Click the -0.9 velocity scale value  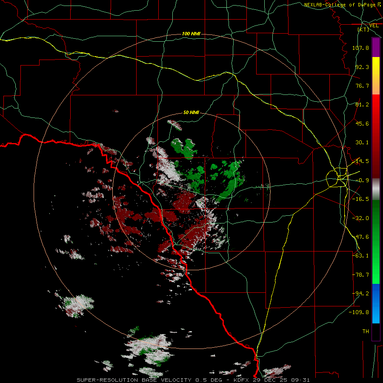tap(362, 180)
